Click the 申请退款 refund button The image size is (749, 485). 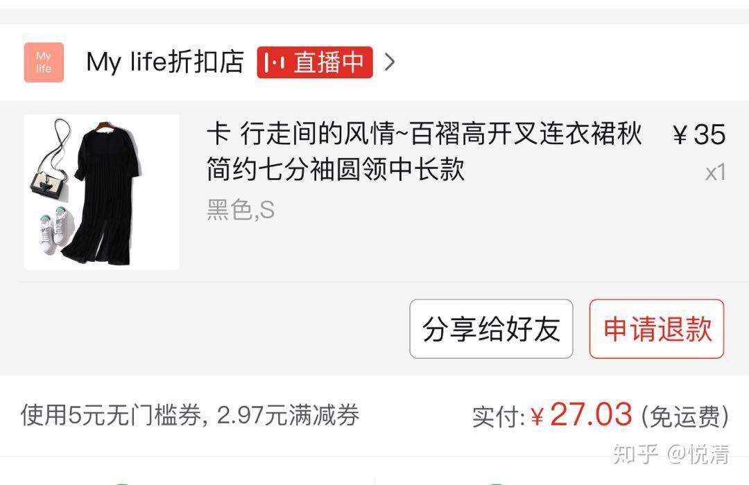click(x=657, y=329)
